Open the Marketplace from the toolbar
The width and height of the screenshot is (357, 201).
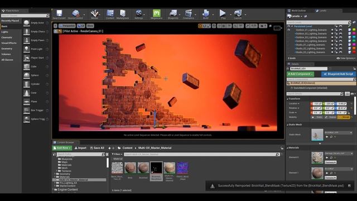pos(123,13)
